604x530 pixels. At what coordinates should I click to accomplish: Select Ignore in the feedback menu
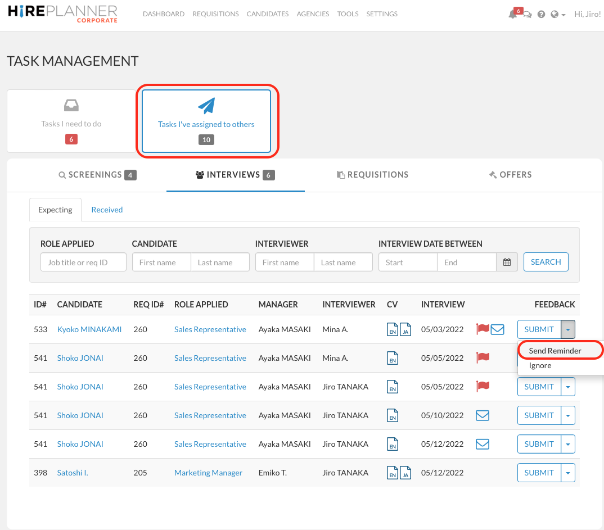(540, 365)
